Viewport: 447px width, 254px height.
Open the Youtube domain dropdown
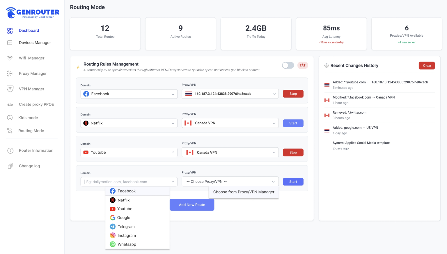pyautogui.click(x=129, y=152)
